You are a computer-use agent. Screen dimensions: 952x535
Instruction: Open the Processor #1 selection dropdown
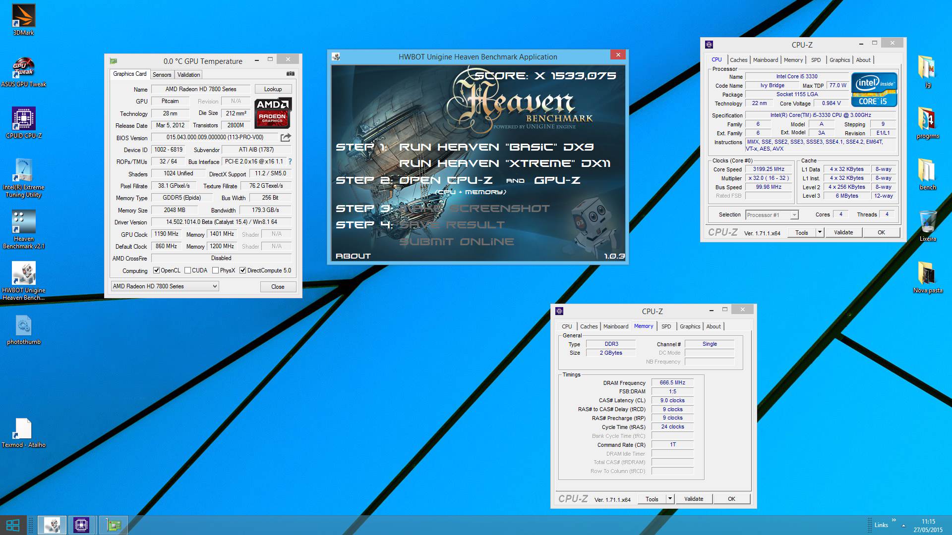point(772,215)
